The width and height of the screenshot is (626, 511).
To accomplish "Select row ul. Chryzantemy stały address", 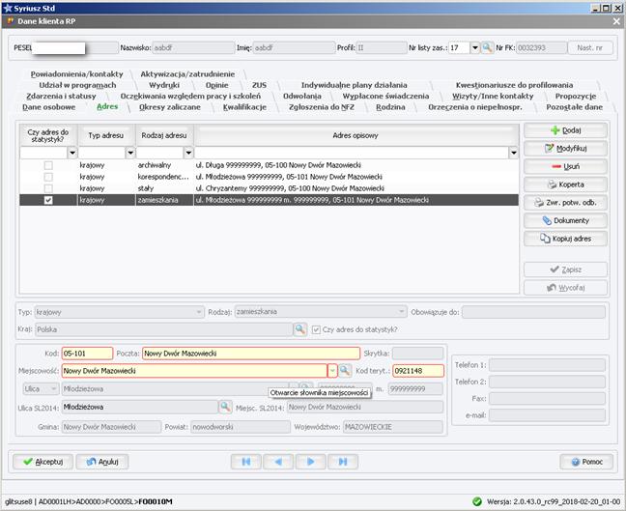I will pos(269,188).
